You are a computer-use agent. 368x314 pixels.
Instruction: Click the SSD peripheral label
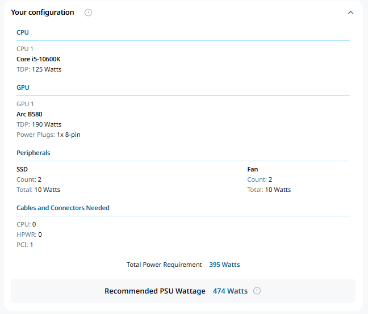click(x=22, y=169)
